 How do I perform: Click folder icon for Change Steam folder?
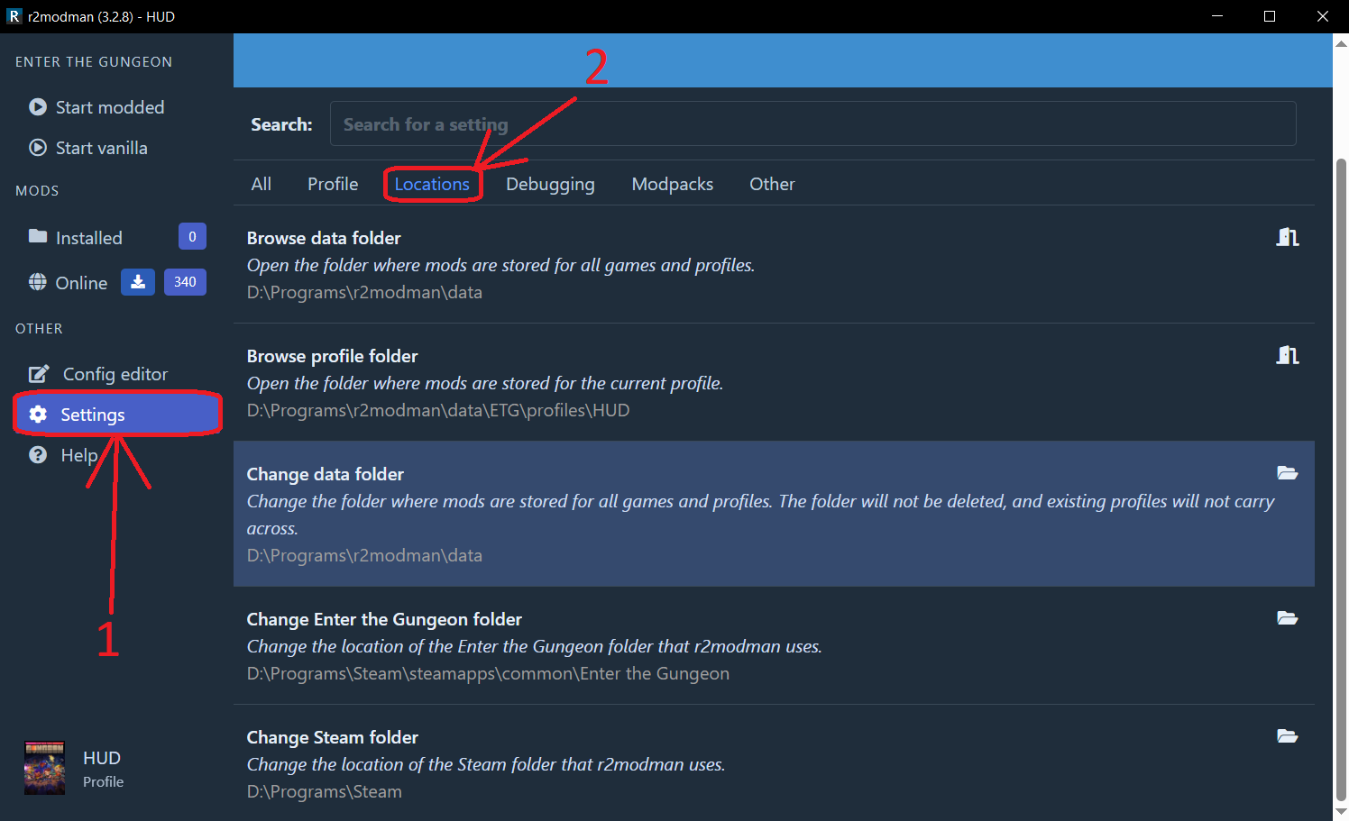click(1288, 736)
